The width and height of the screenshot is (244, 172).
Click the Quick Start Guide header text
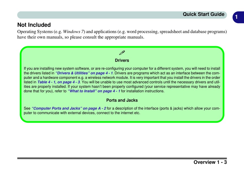point(203,14)
